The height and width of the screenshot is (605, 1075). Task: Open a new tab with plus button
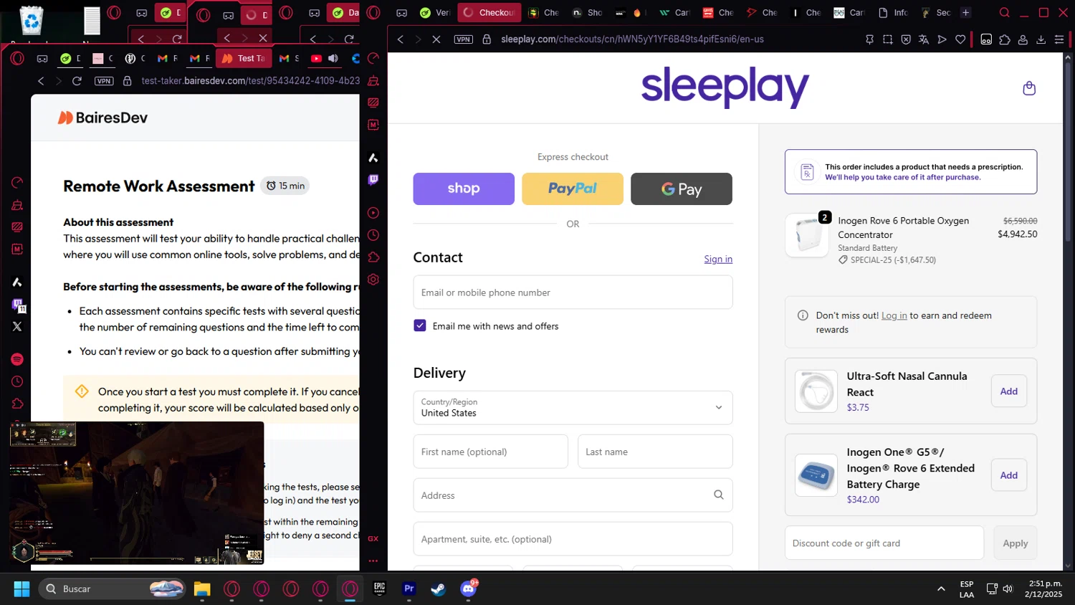[x=965, y=12]
